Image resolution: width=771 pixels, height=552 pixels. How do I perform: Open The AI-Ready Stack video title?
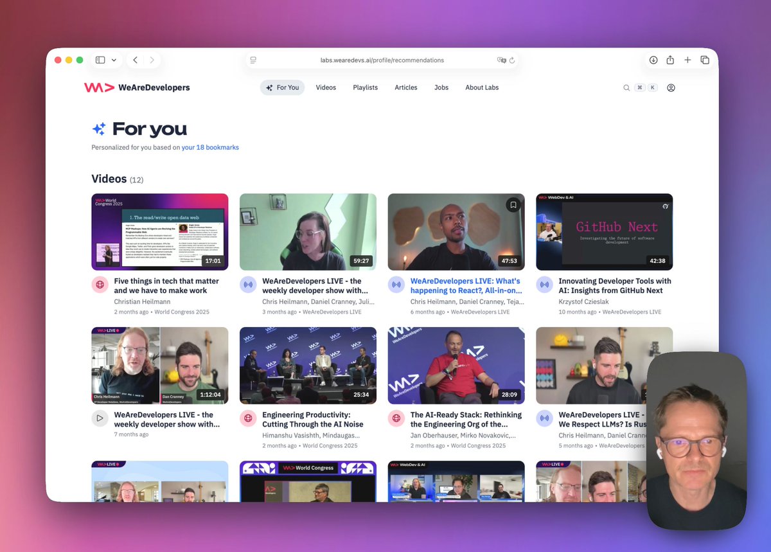click(466, 420)
